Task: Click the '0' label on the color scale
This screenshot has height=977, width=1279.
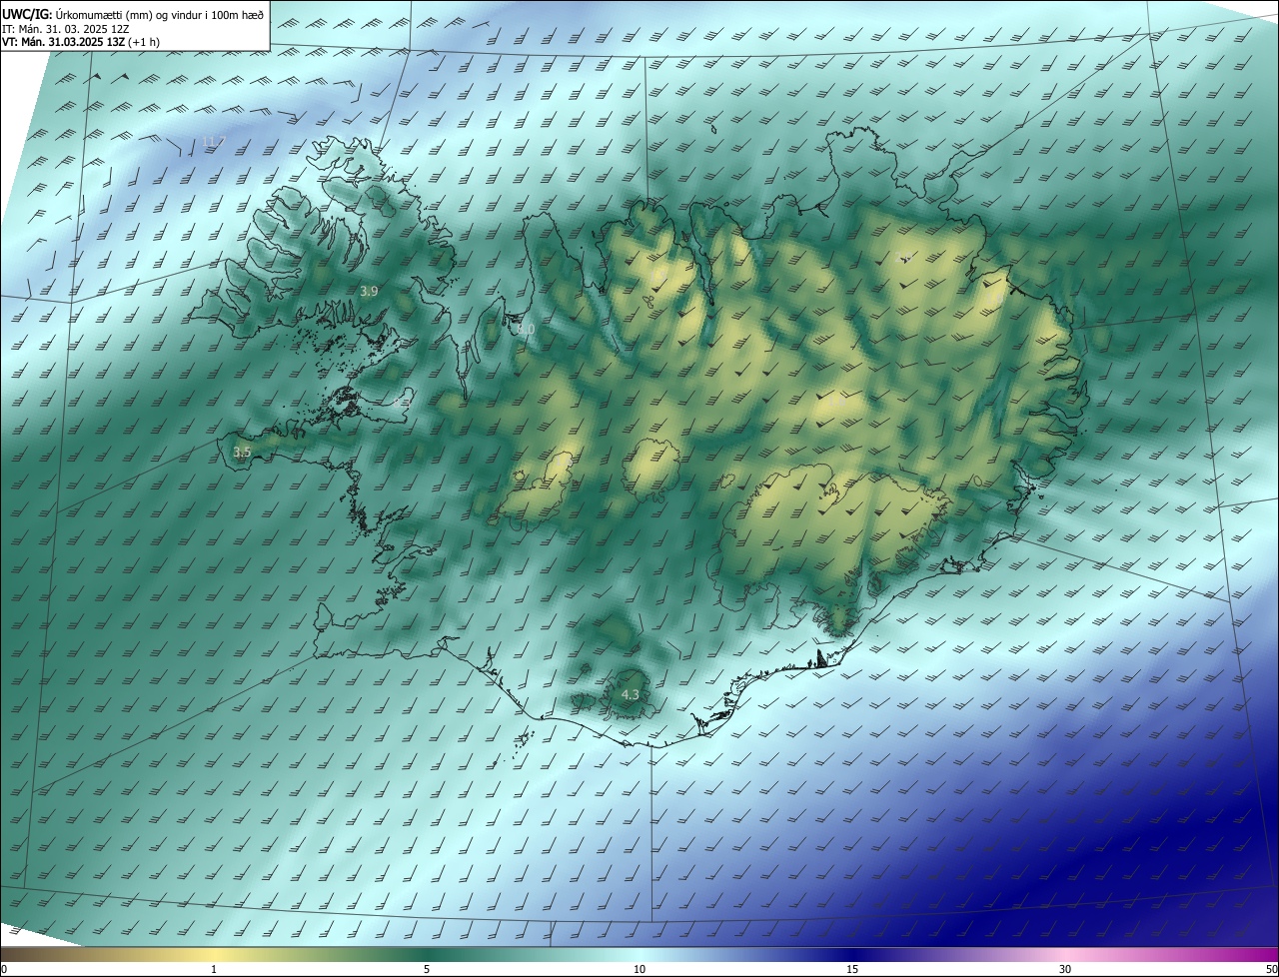Action: pos(4,969)
